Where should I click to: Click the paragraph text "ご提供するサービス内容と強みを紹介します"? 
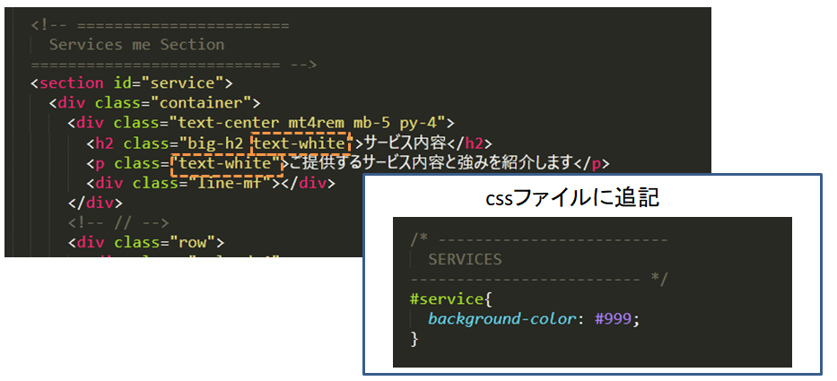(431, 163)
